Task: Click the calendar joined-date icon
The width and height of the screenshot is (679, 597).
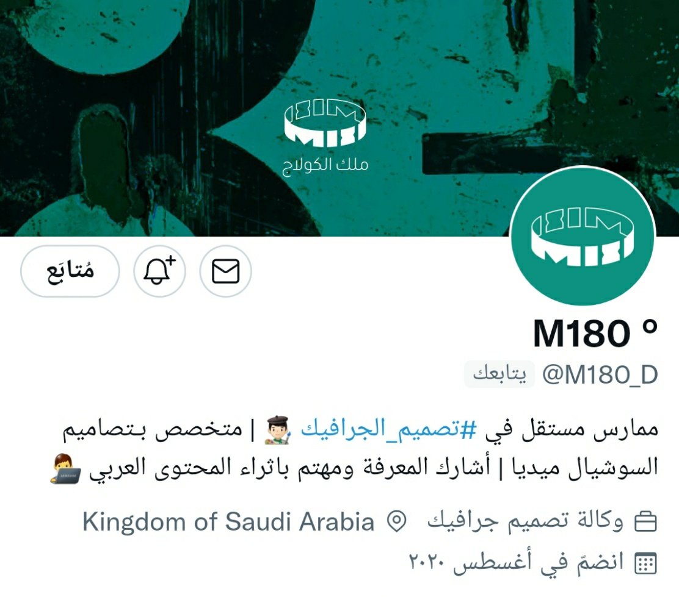Action: [645, 563]
